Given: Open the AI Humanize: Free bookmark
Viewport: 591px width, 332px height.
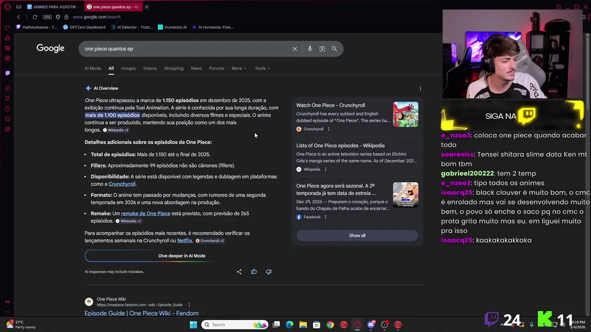Looking at the screenshot, I should pos(213,27).
